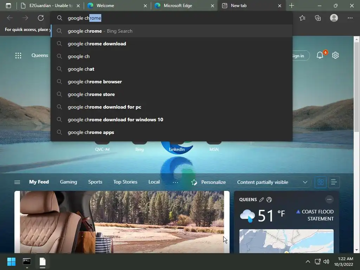Close the Welcome tab
Screen dimensions: 360x270
click(x=145, y=6)
